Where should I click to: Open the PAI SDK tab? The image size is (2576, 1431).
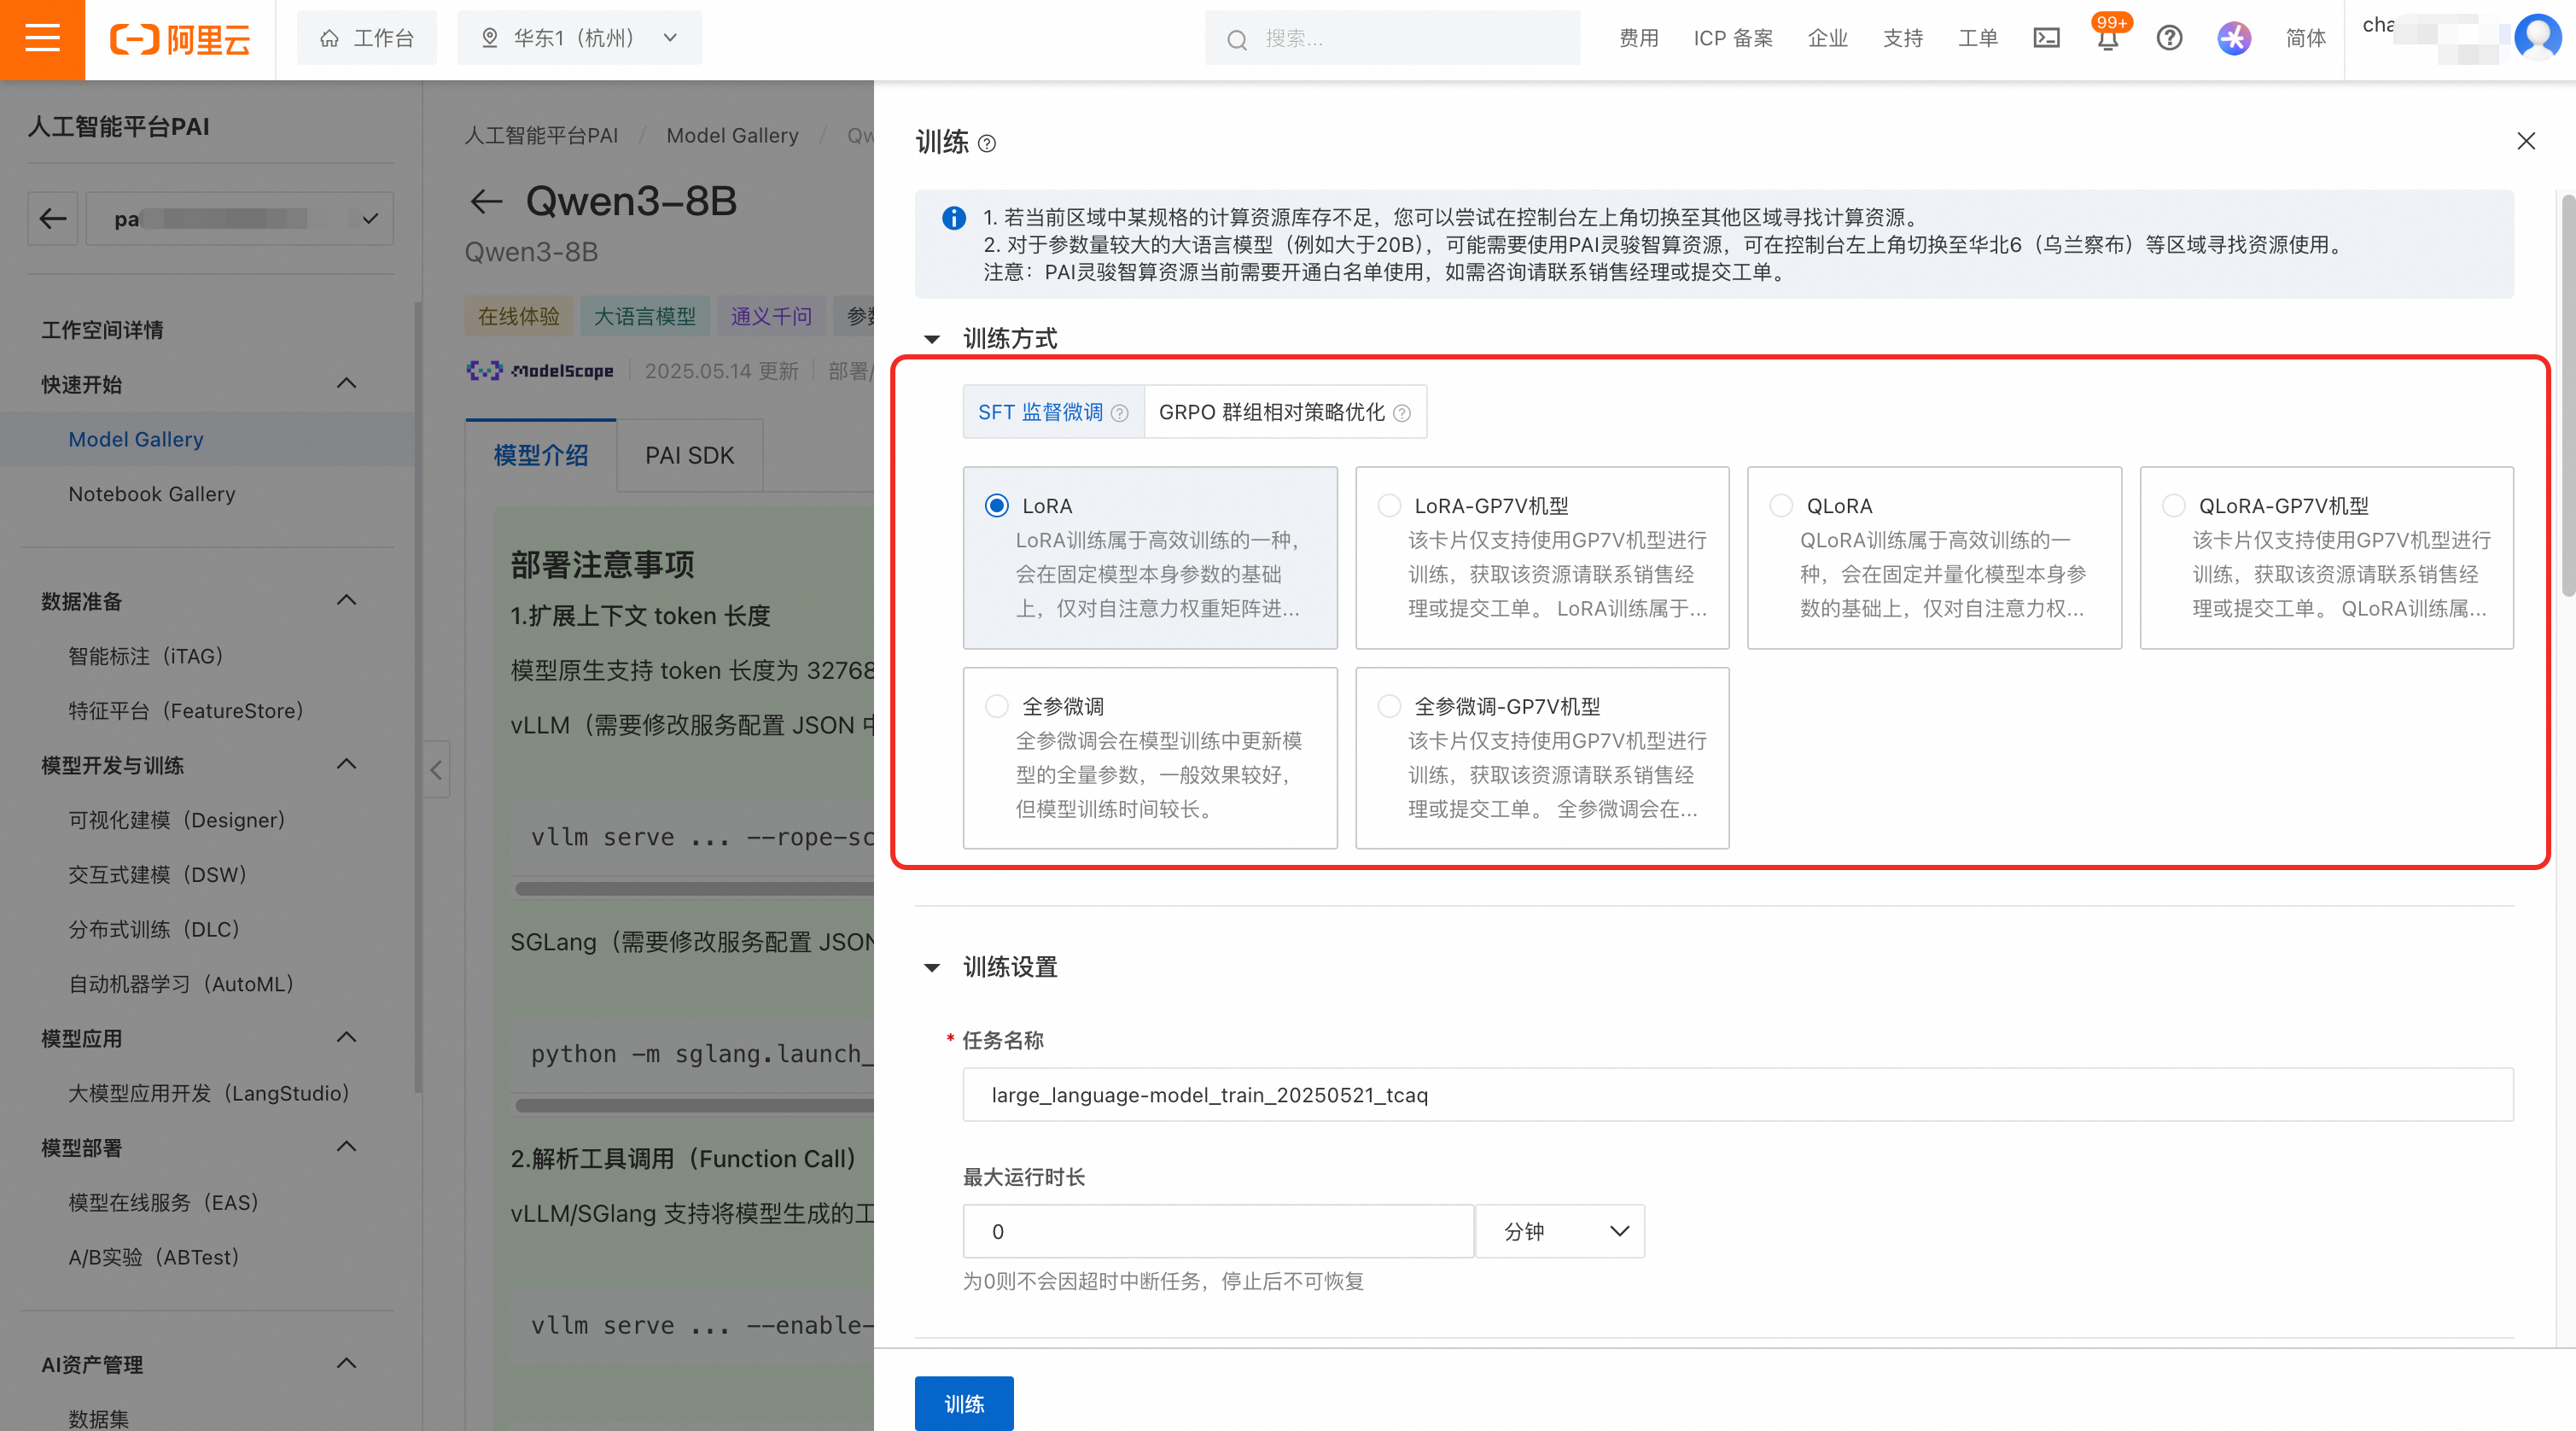tap(690, 456)
